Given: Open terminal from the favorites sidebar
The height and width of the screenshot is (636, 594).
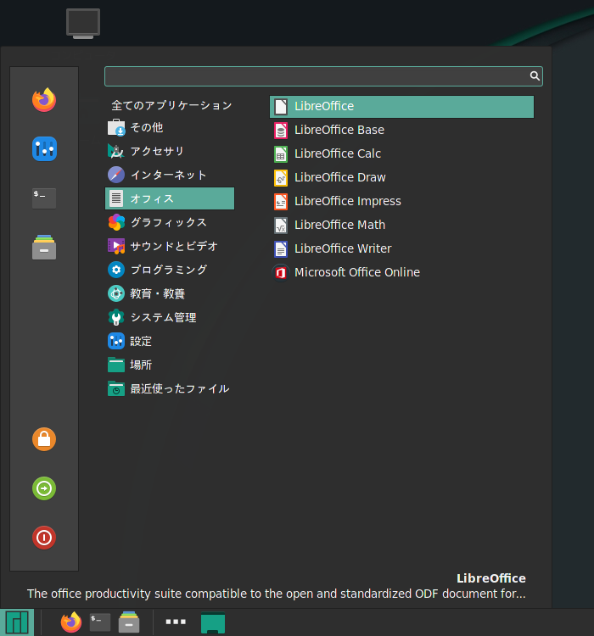Looking at the screenshot, I should (x=44, y=198).
